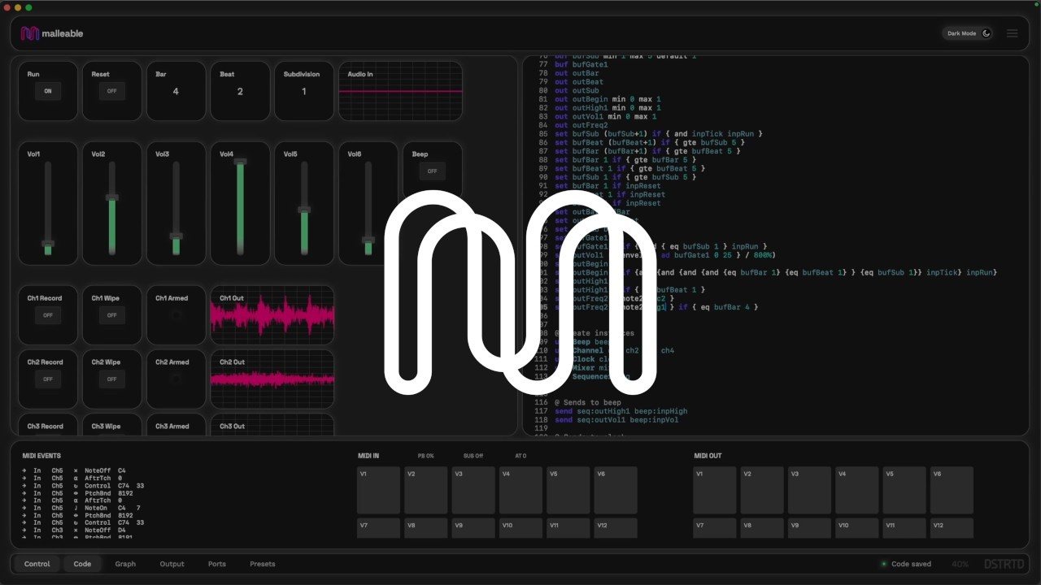Click the Ch2 Armed indicator

(x=176, y=379)
